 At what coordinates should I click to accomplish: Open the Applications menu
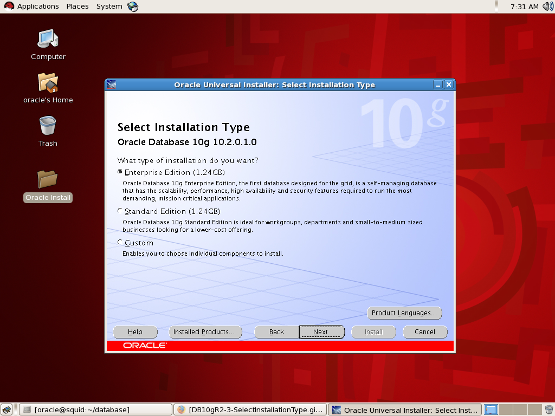click(38, 6)
